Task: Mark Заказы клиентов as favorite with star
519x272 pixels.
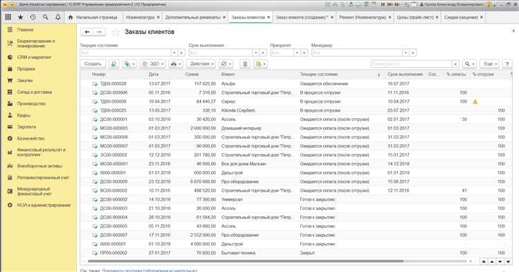Action: [115, 32]
